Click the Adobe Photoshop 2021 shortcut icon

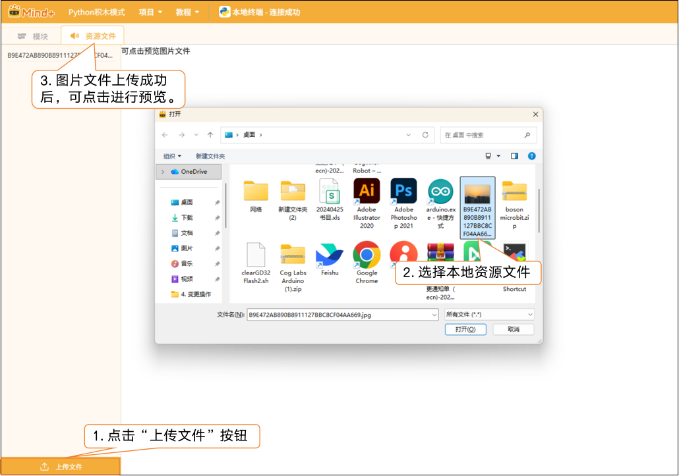(x=403, y=192)
